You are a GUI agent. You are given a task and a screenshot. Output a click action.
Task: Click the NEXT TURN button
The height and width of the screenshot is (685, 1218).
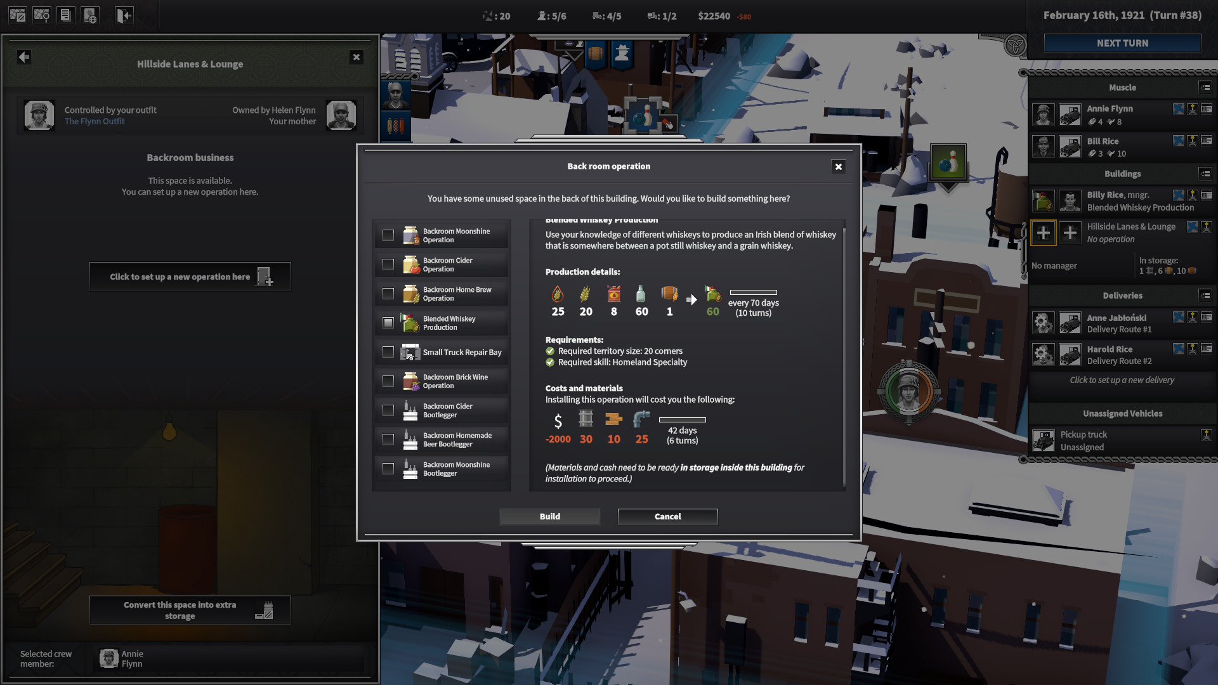coord(1122,43)
